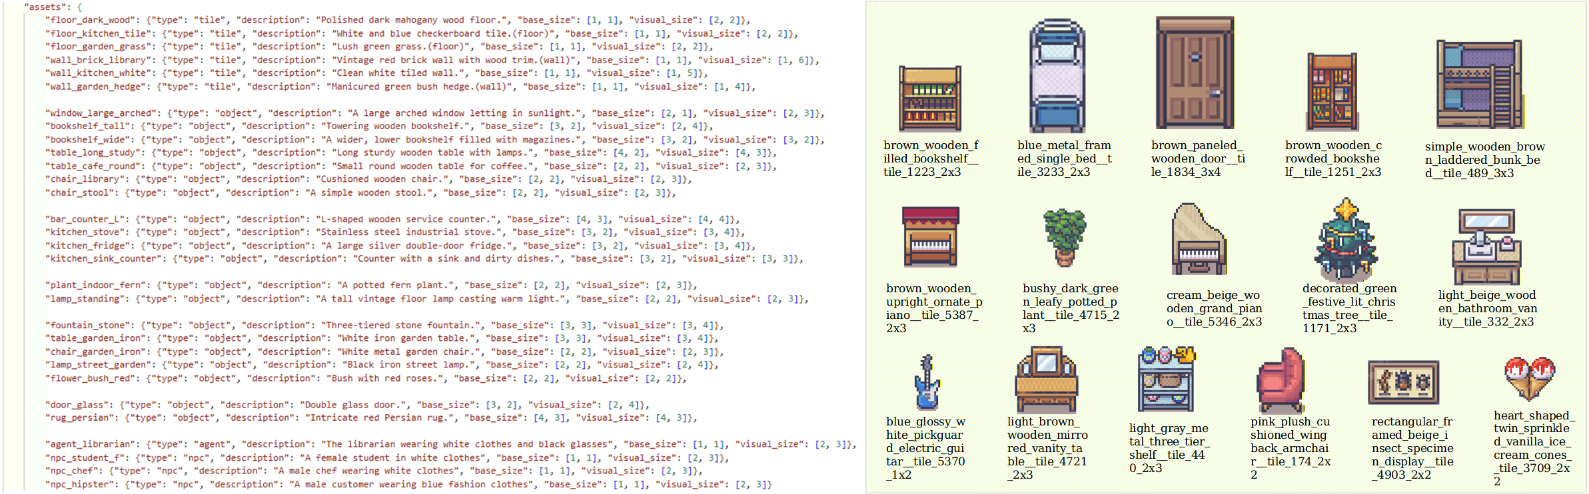Select the heart shaped ice cream cones
Viewport: 1589px width, 494px height.
click(1530, 377)
